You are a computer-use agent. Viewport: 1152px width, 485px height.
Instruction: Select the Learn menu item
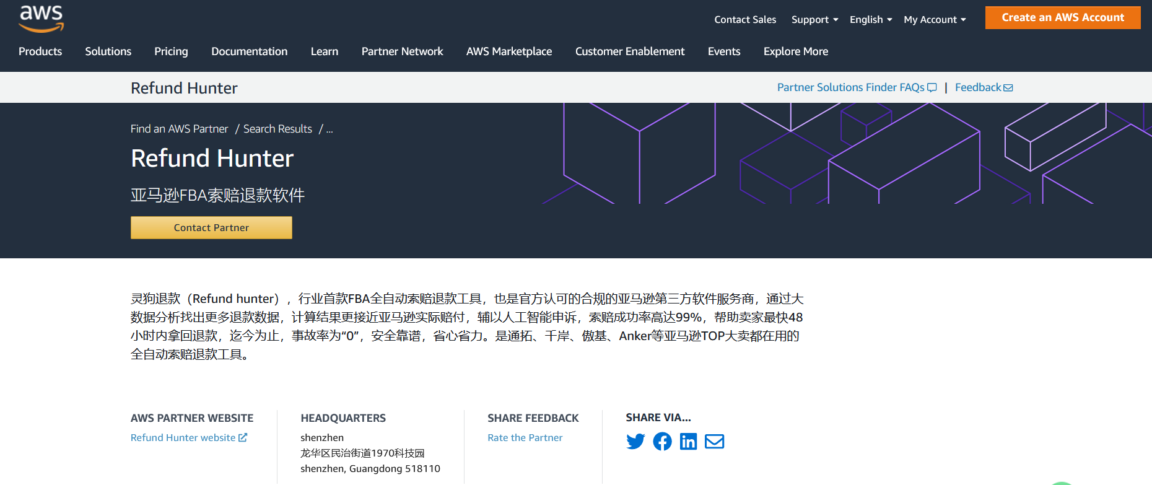point(325,51)
